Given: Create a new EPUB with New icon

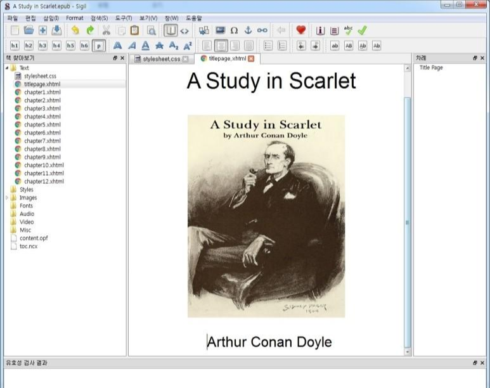Looking at the screenshot, I should tap(15, 30).
